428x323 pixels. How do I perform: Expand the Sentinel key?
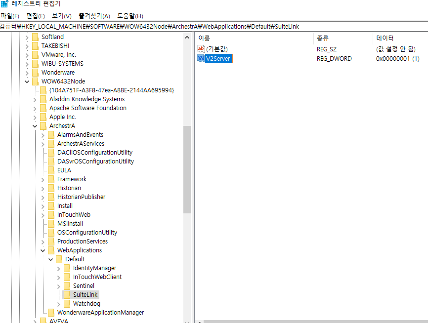[58, 286]
